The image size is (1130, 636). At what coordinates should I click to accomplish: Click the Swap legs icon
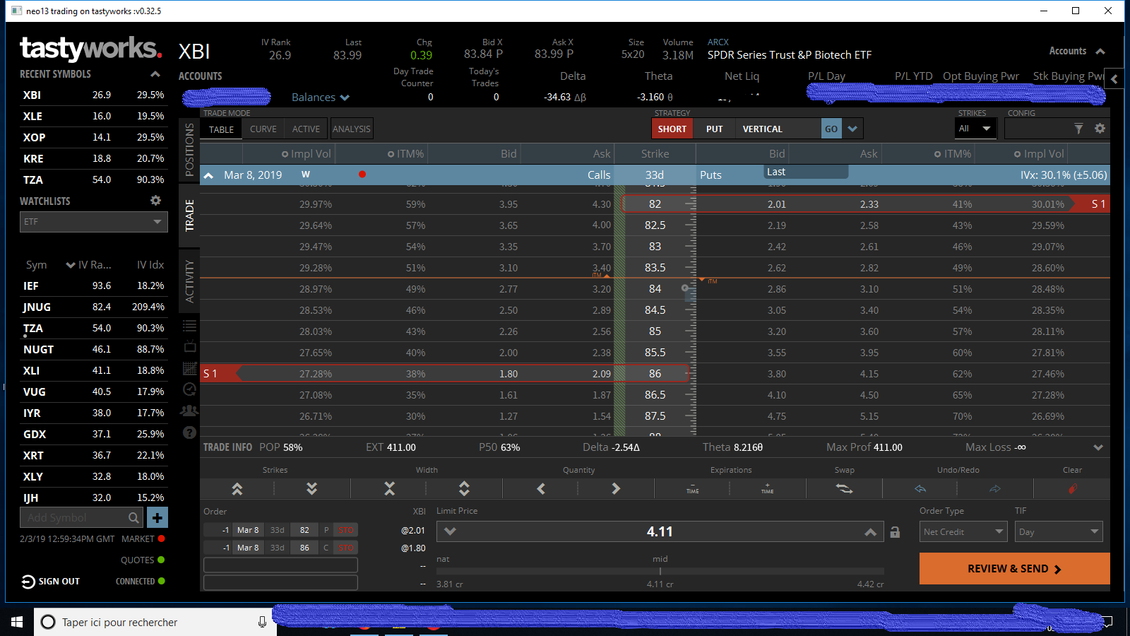click(845, 488)
